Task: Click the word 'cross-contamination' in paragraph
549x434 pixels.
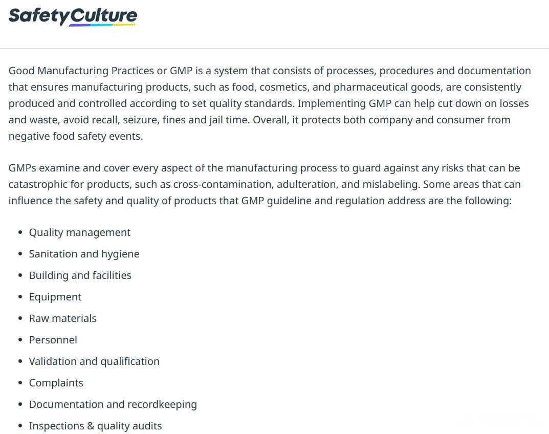Action: (224, 184)
